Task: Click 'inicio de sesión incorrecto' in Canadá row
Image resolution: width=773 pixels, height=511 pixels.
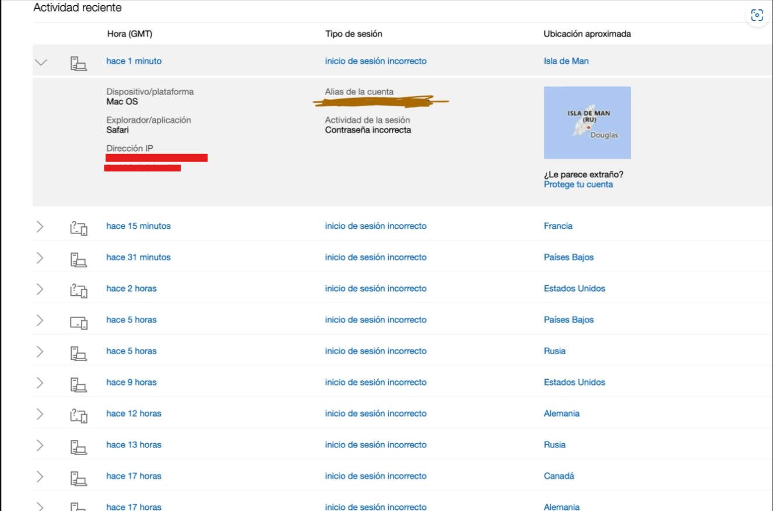Action: coord(376,476)
